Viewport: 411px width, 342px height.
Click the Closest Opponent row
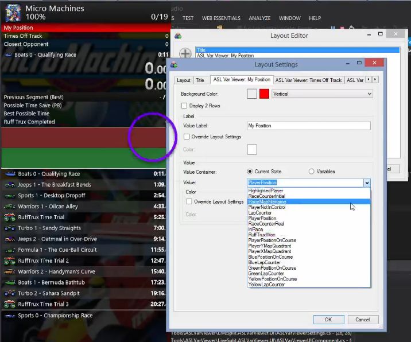coord(86,44)
